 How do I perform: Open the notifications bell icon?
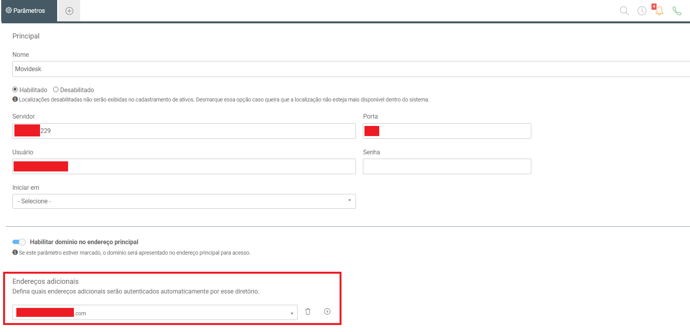pos(659,10)
